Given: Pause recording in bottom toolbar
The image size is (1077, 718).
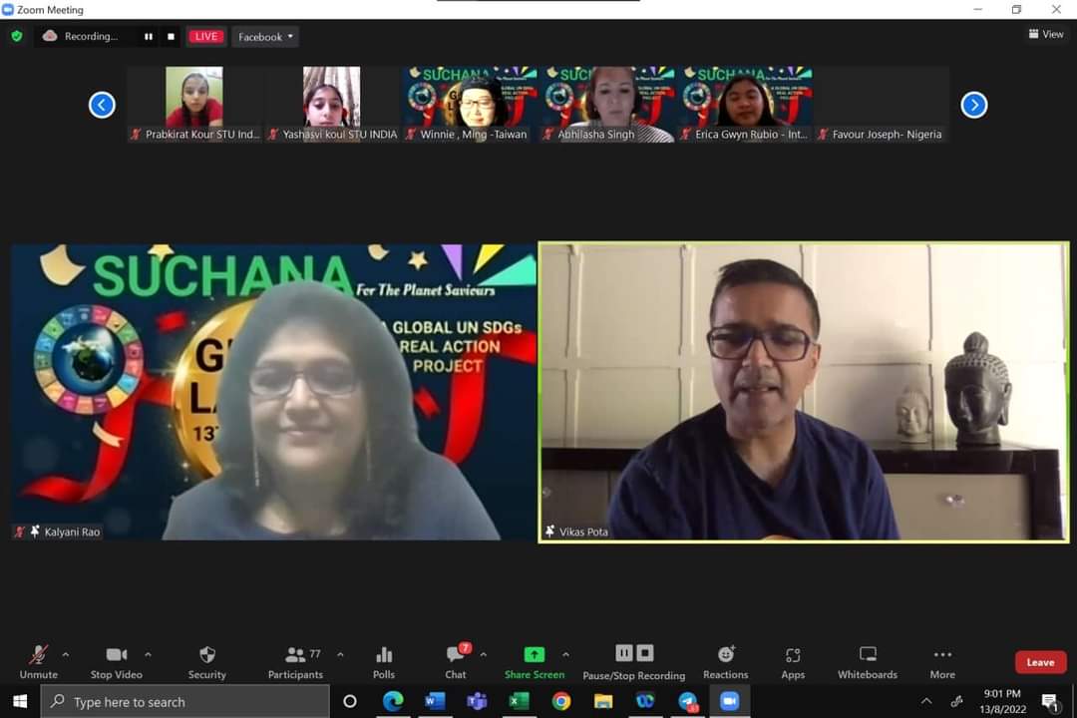Looking at the screenshot, I should coord(623,653).
